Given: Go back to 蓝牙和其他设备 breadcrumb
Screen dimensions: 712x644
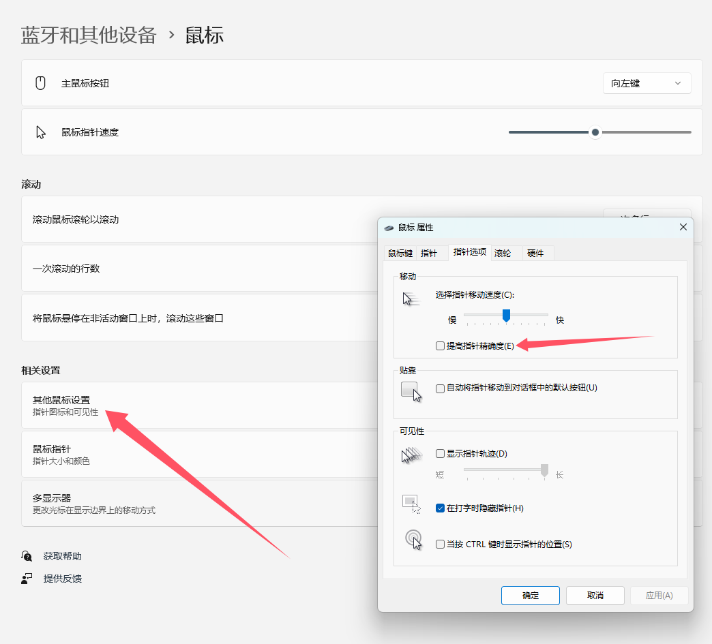Looking at the screenshot, I should point(89,35).
